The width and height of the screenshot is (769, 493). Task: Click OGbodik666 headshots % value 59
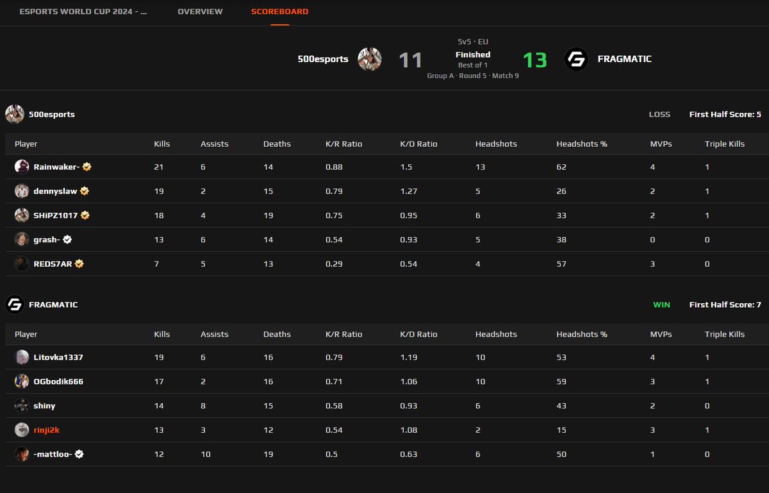click(561, 381)
